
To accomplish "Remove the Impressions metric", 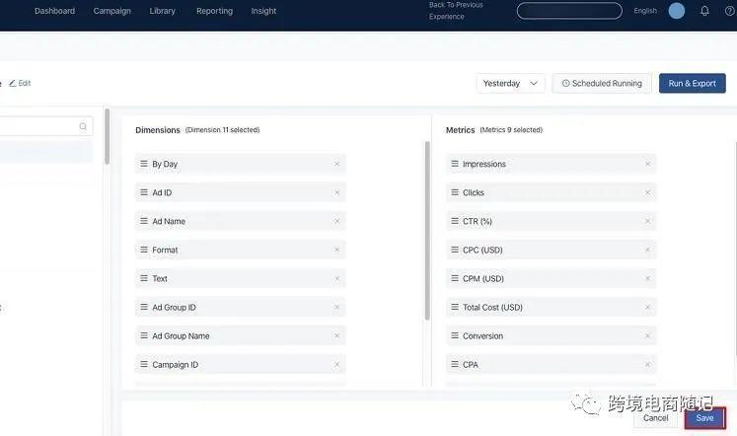I will [647, 165].
